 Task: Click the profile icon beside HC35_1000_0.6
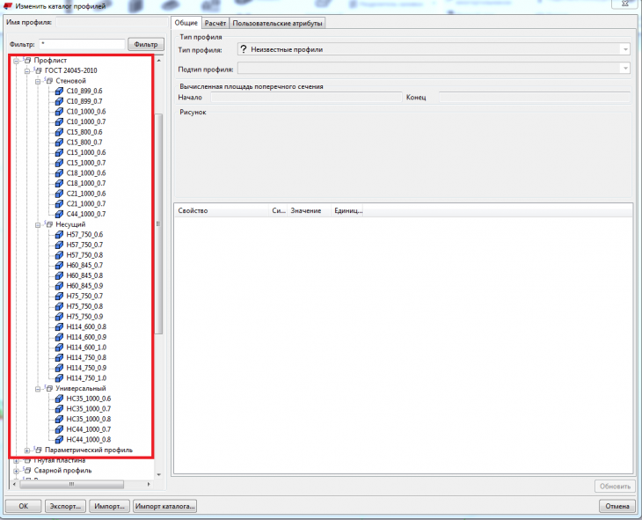coord(59,399)
